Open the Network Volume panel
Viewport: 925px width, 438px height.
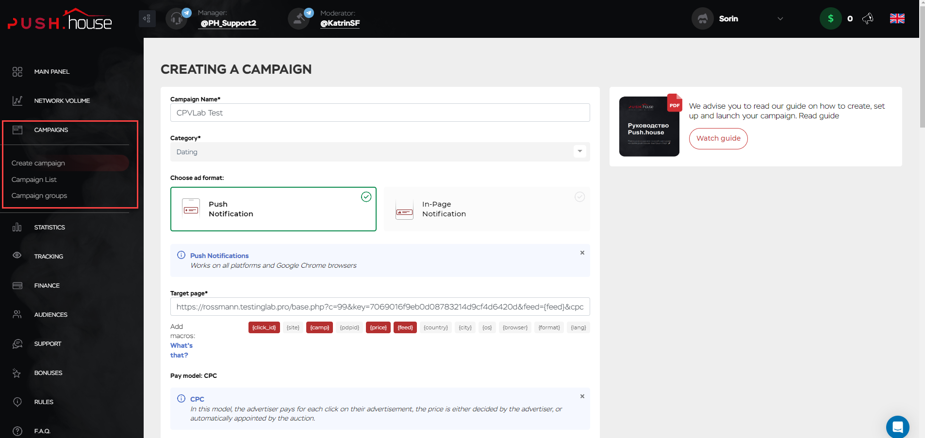pyautogui.click(x=62, y=100)
